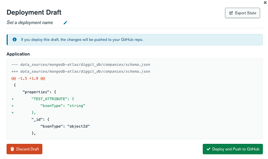Screen dimensions: 268x159
Task: Click the pencil icon to edit deployment name
Action: [x=65, y=23]
